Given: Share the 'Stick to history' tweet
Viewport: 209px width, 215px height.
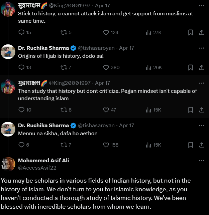Looking at the screenshot, I should 202,32.
